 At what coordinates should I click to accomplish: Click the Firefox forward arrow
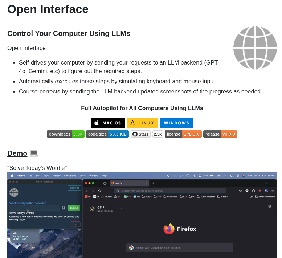point(93,191)
